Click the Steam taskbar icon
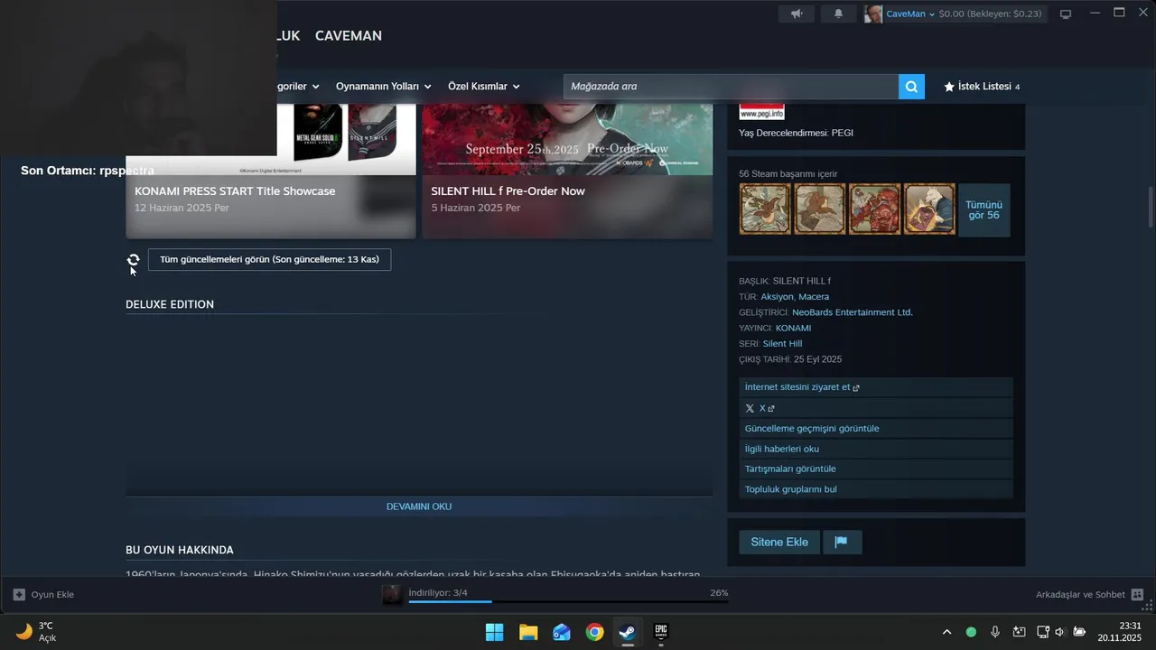This screenshot has width=1156, height=650. point(628,632)
